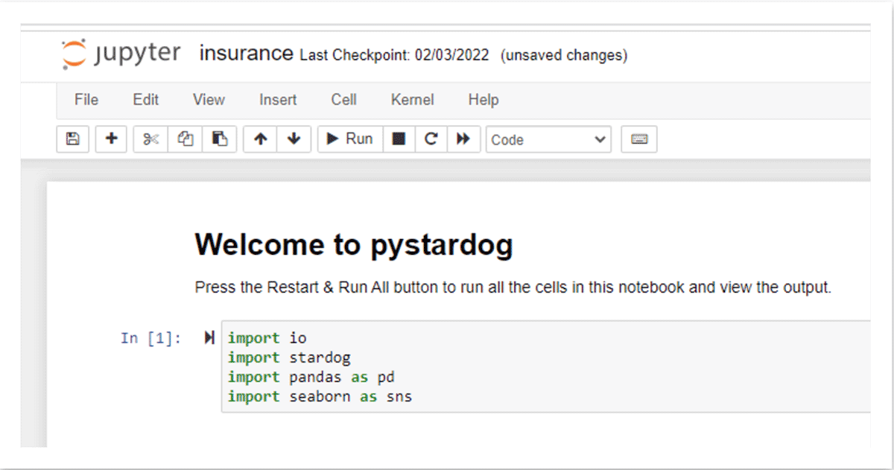This screenshot has height=470, width=894.
Task: Add a new cell below with the plus icon
Action: [x=110, y=139]
